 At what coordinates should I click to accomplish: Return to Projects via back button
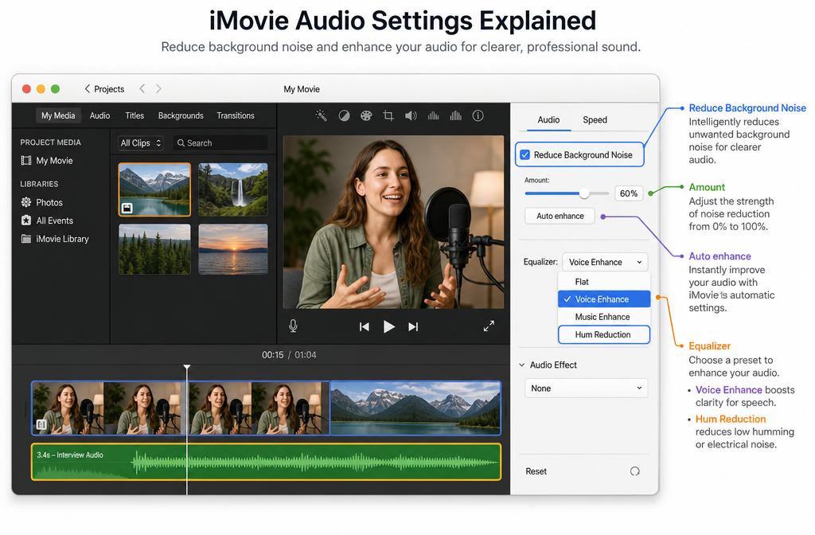(104, 89)
